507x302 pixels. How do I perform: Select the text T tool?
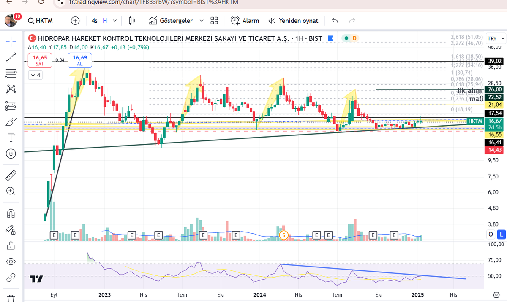point(11,138)
